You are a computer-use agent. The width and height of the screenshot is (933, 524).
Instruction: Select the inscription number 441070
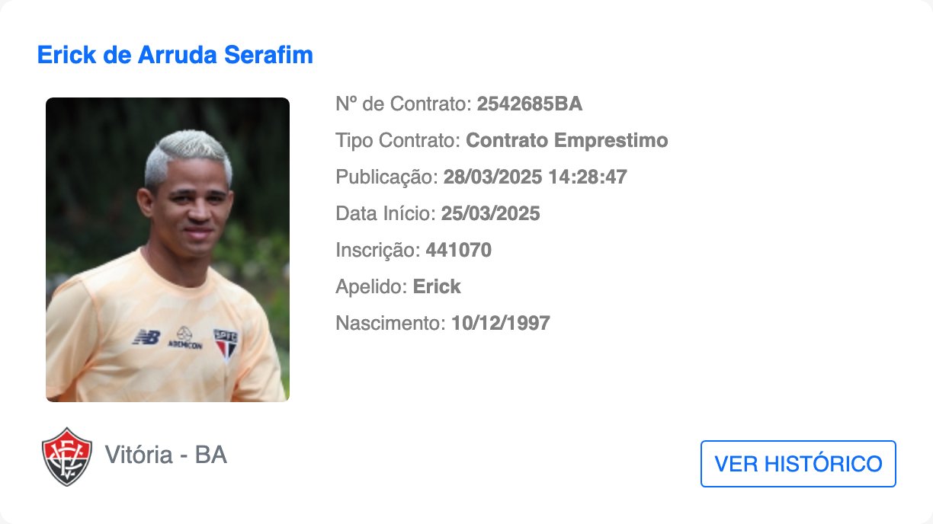[458, 251]
